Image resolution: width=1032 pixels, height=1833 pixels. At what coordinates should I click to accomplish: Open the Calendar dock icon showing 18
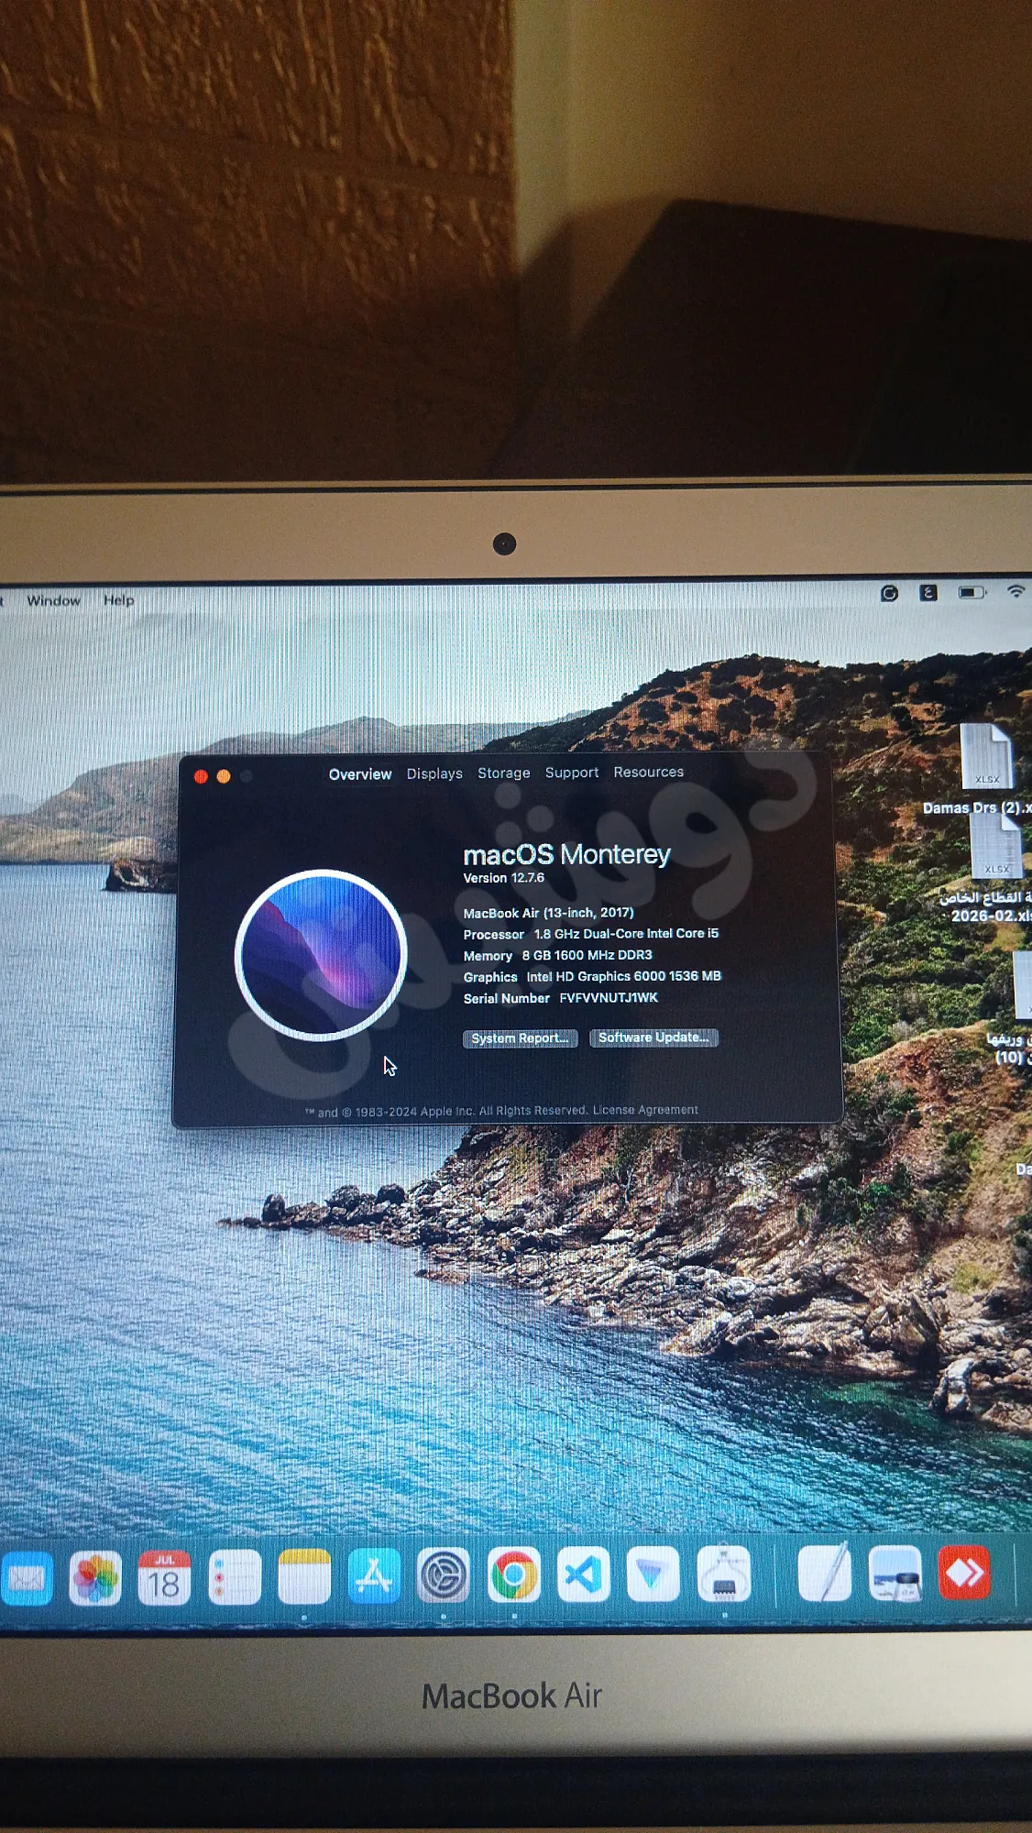click(164, 1578)
